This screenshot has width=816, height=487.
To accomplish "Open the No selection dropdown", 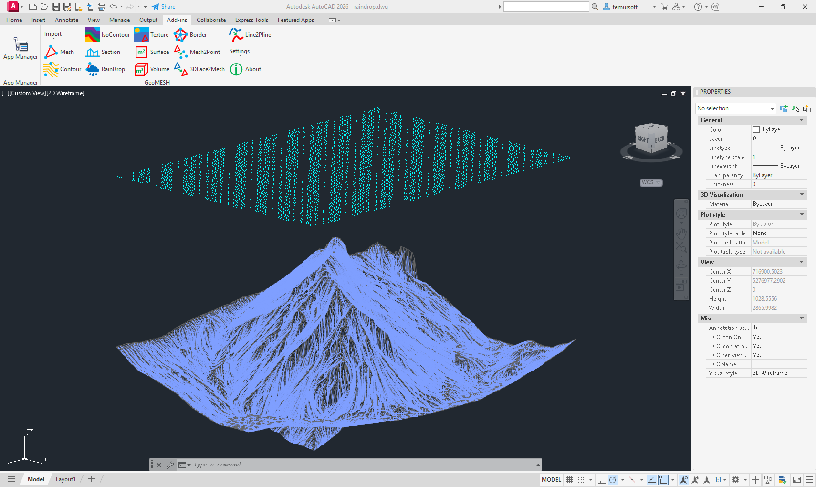I will 735,108.
